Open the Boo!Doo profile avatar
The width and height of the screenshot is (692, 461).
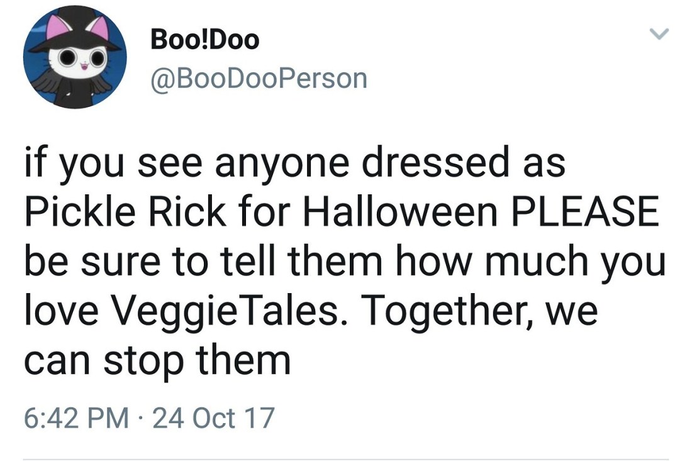click(75, 57)
